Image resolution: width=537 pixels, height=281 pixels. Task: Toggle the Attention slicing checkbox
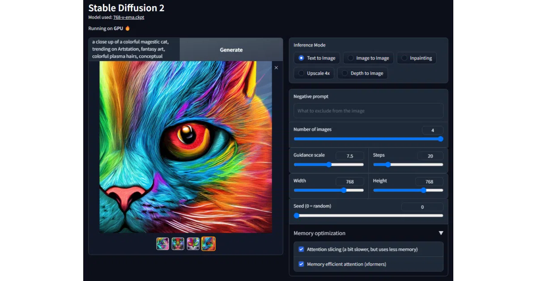[301, 249]
